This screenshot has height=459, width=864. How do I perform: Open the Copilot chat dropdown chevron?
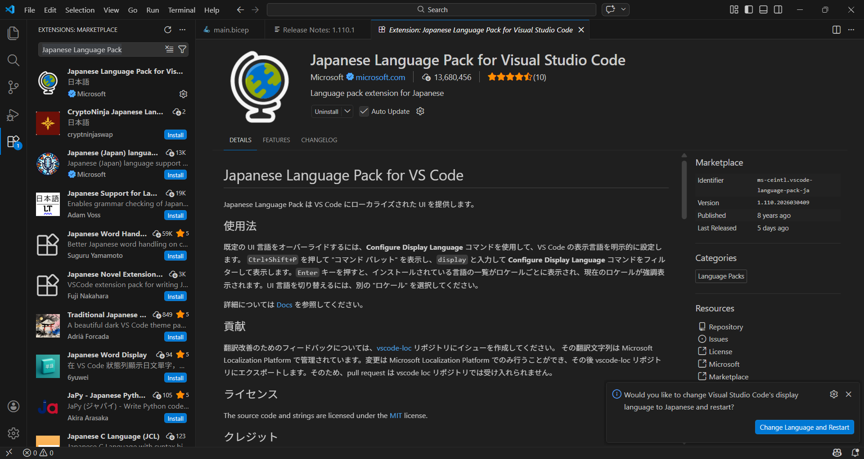tap(623, 9)
